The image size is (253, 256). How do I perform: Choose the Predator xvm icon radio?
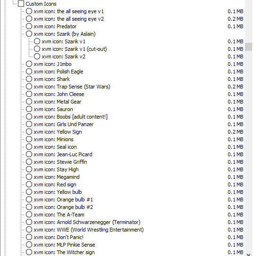(x=29, y=26)
